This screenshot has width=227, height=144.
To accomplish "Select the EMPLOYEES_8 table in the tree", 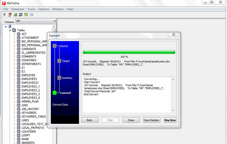I will tap(31, 98).
